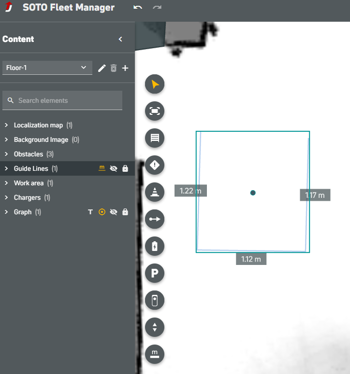Click the center point of selected rectangle
The width and height of the screenshot is (350, 374).
click(x=253, y=193)
